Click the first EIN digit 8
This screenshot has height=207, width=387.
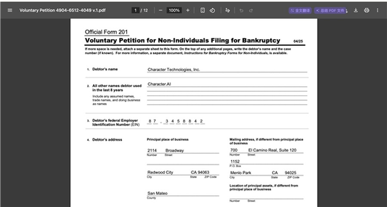(x=150, y=121)
